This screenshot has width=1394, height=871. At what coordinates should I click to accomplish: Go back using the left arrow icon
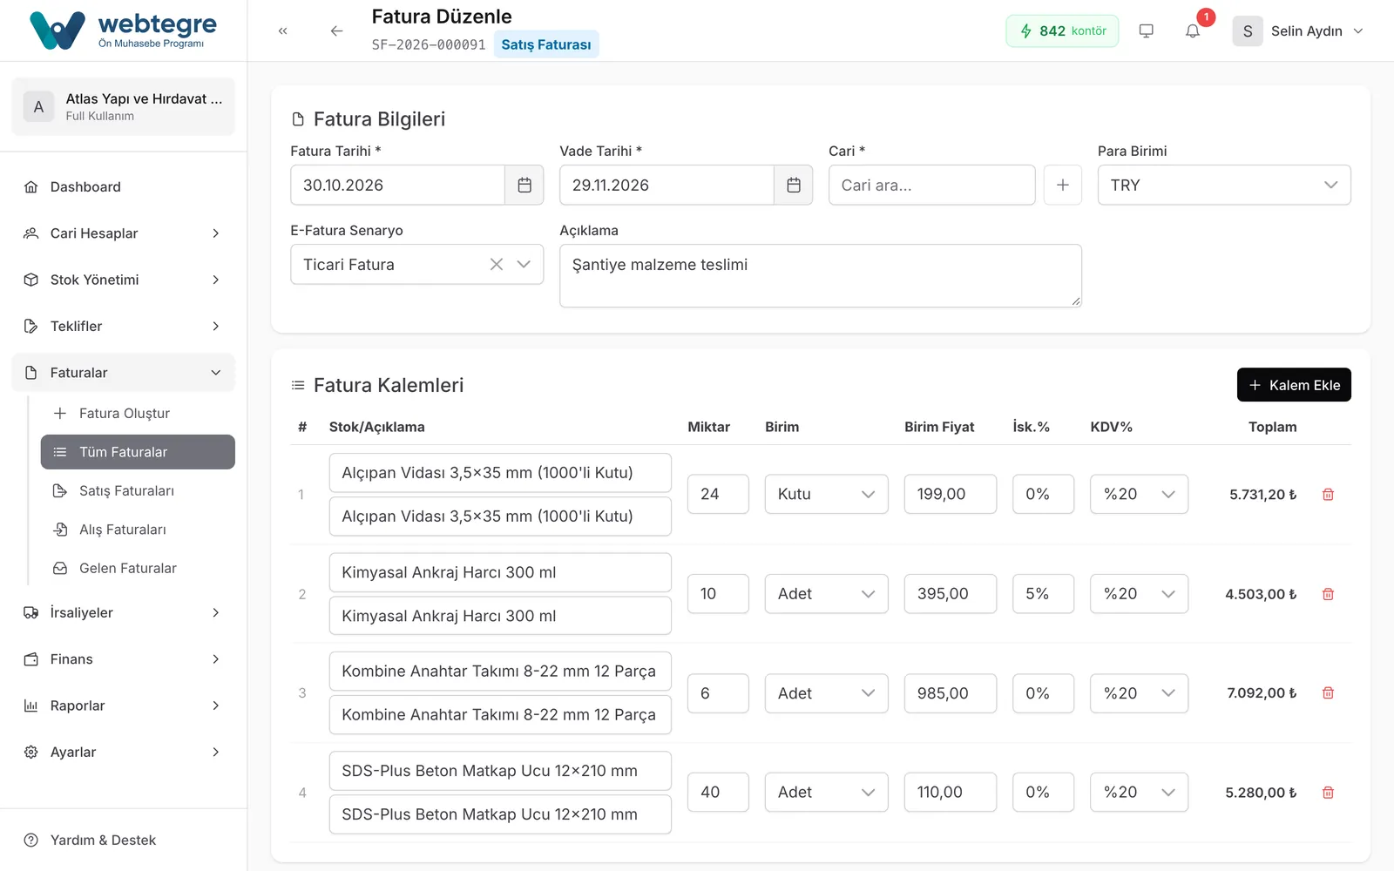(x=336, y=30)
